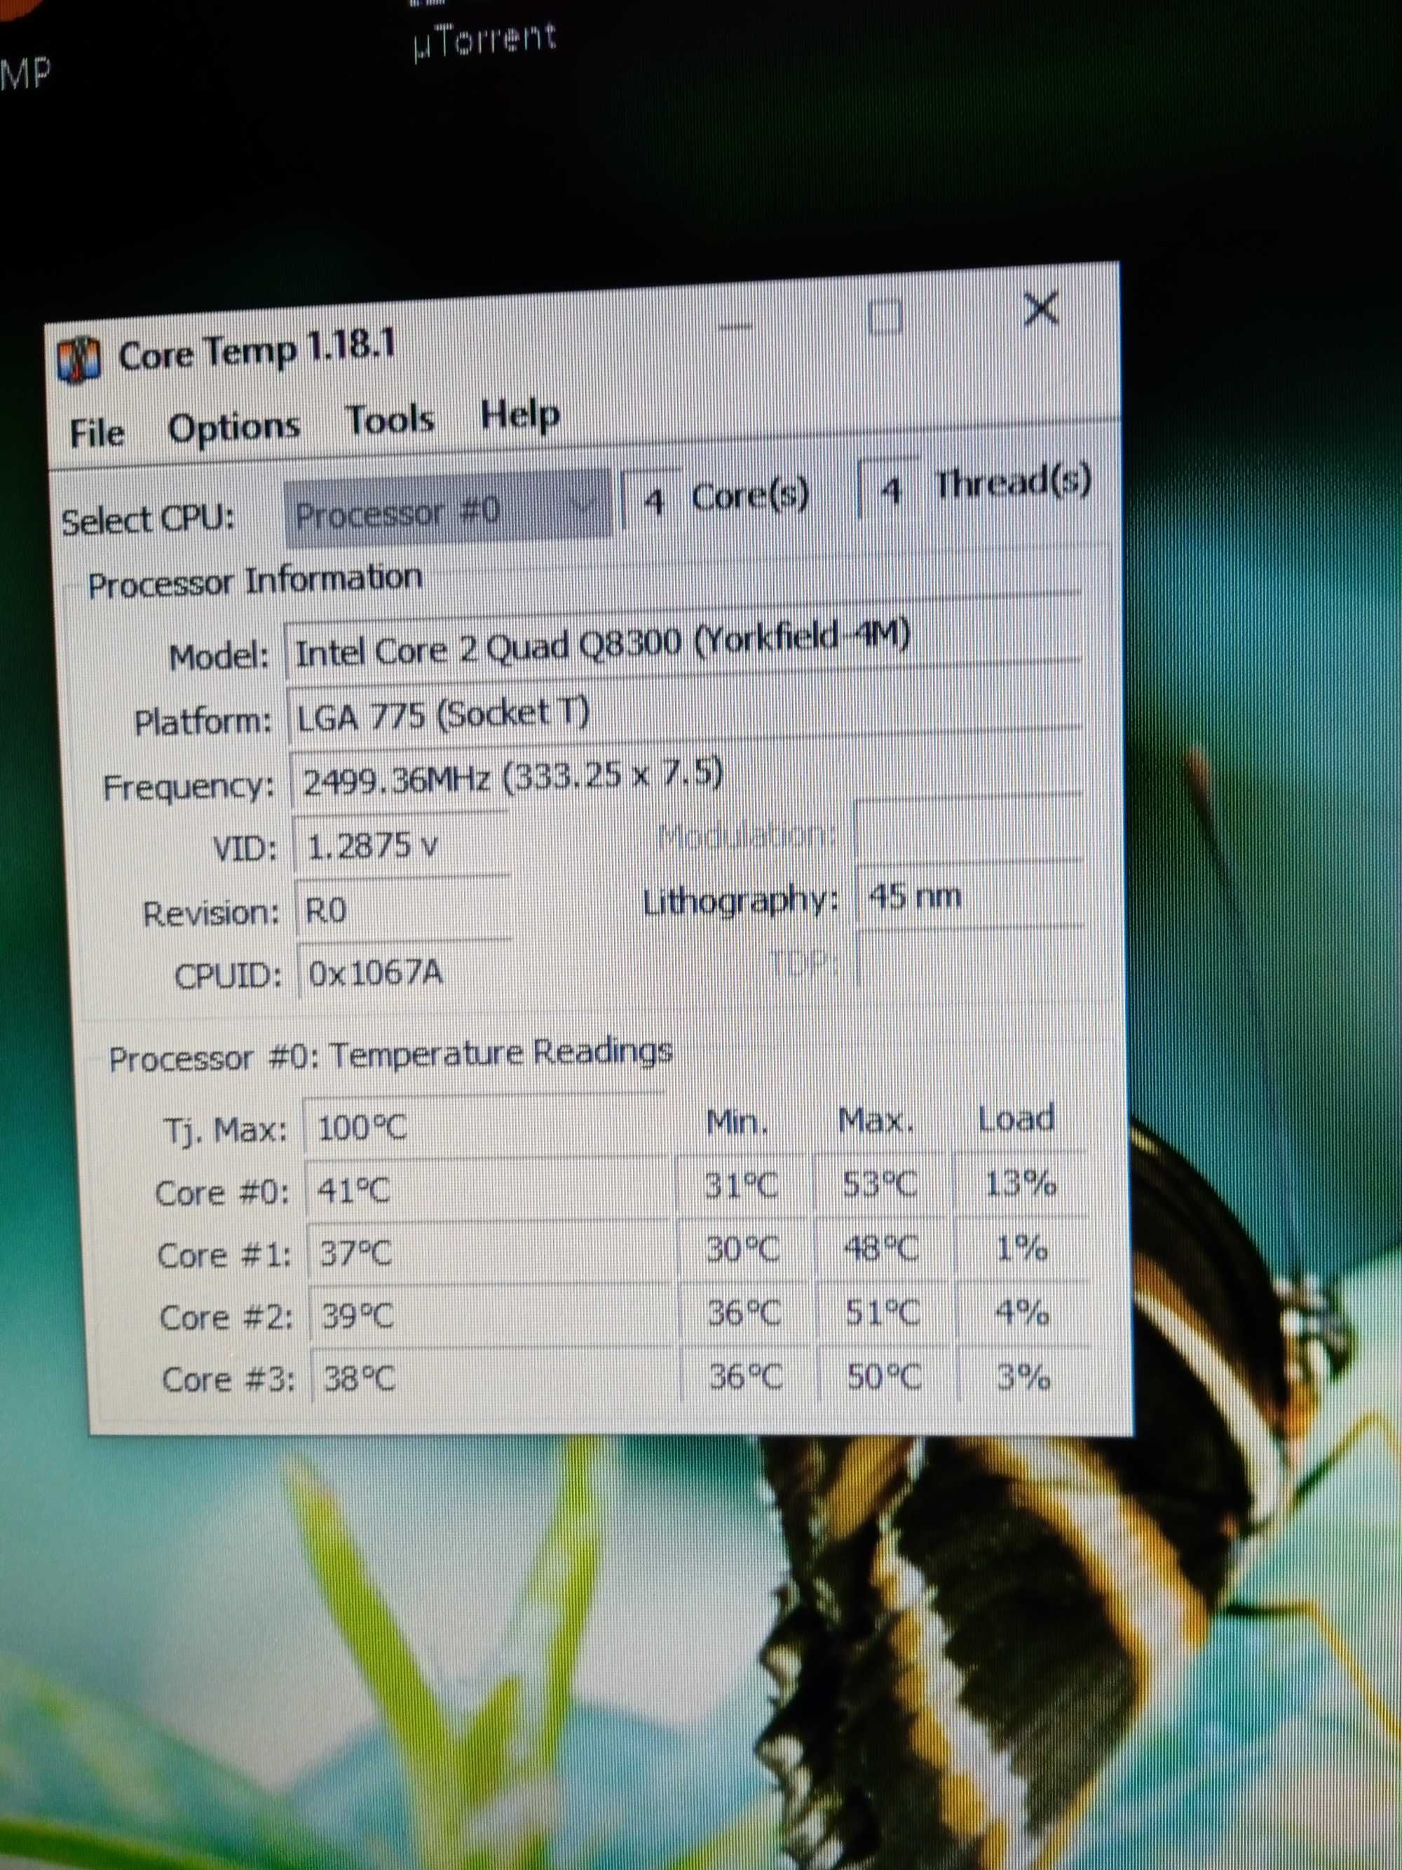1402x1870 pixels.
Task: Click Core #0 maximum temperature 53°C
Action: [880, 1185]
